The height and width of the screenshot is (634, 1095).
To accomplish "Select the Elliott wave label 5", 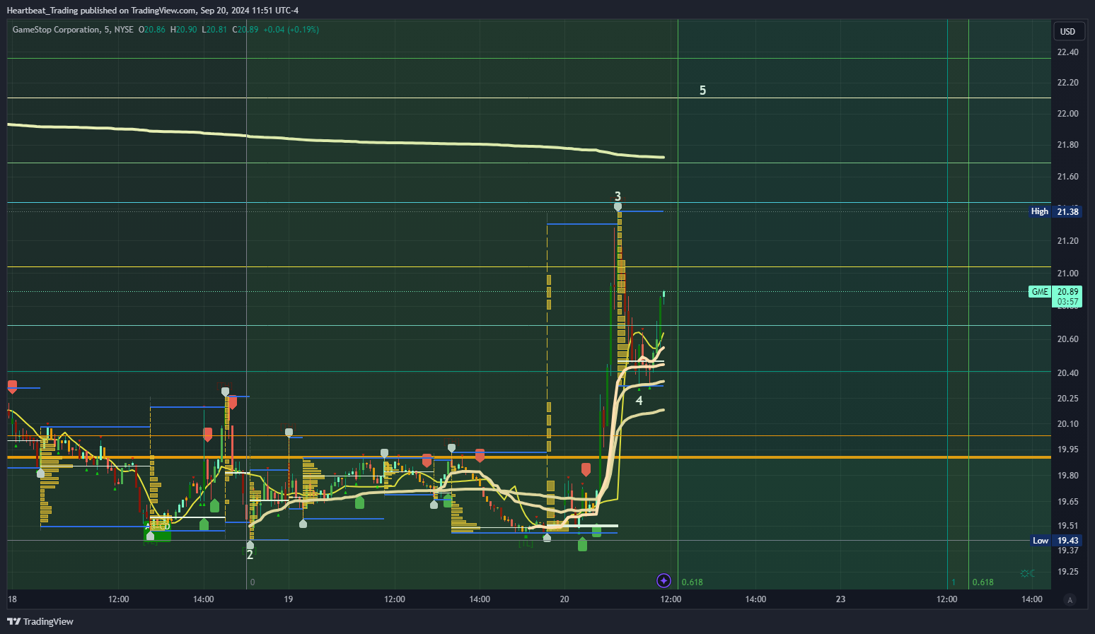I will (x=702, y=90).
